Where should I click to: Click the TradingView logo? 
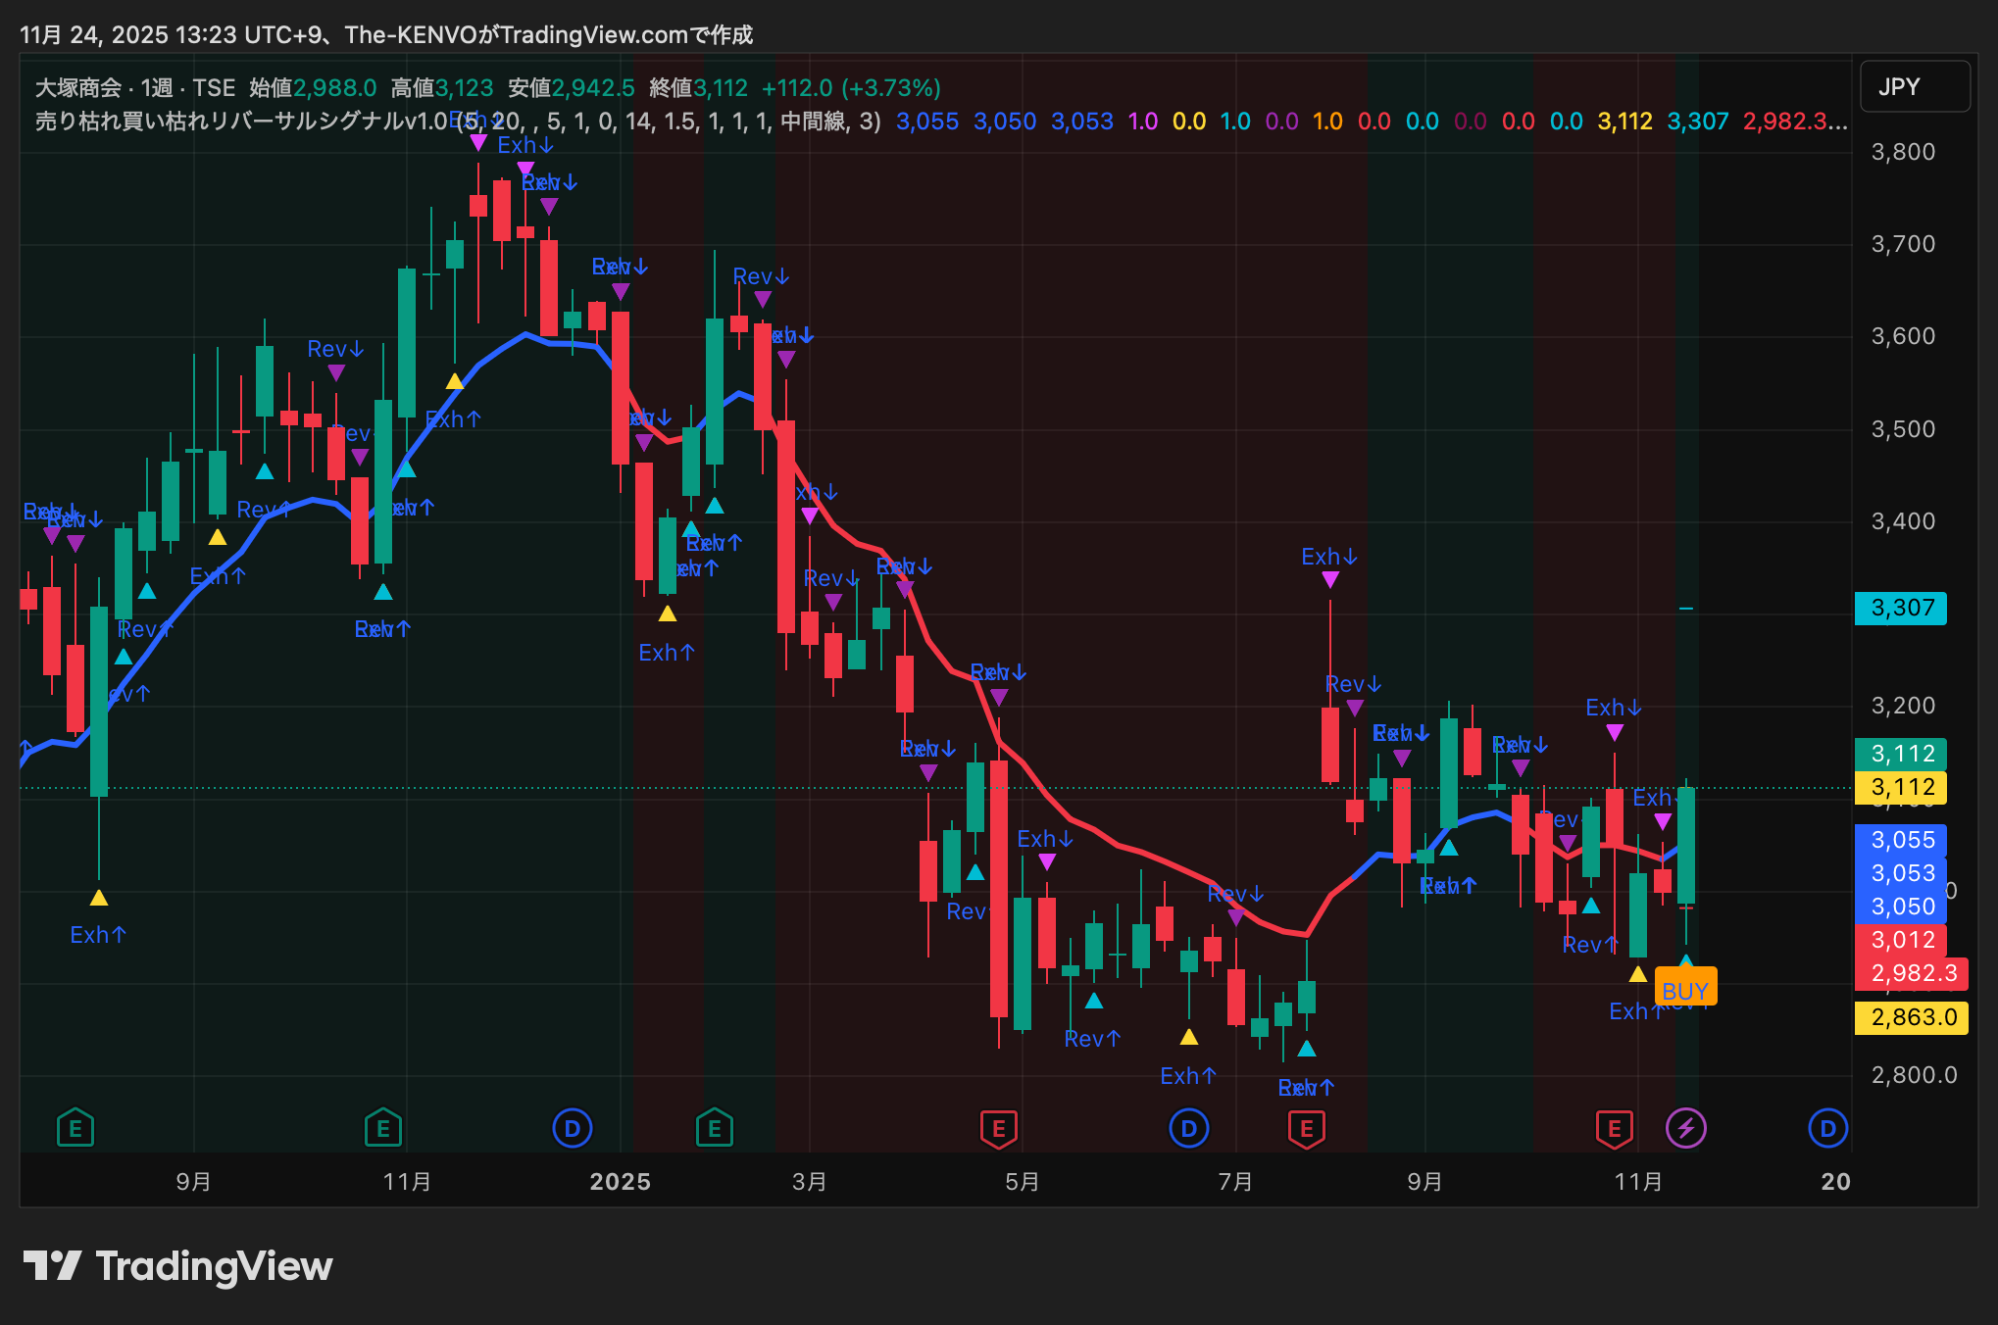[x=178, y=1266]
